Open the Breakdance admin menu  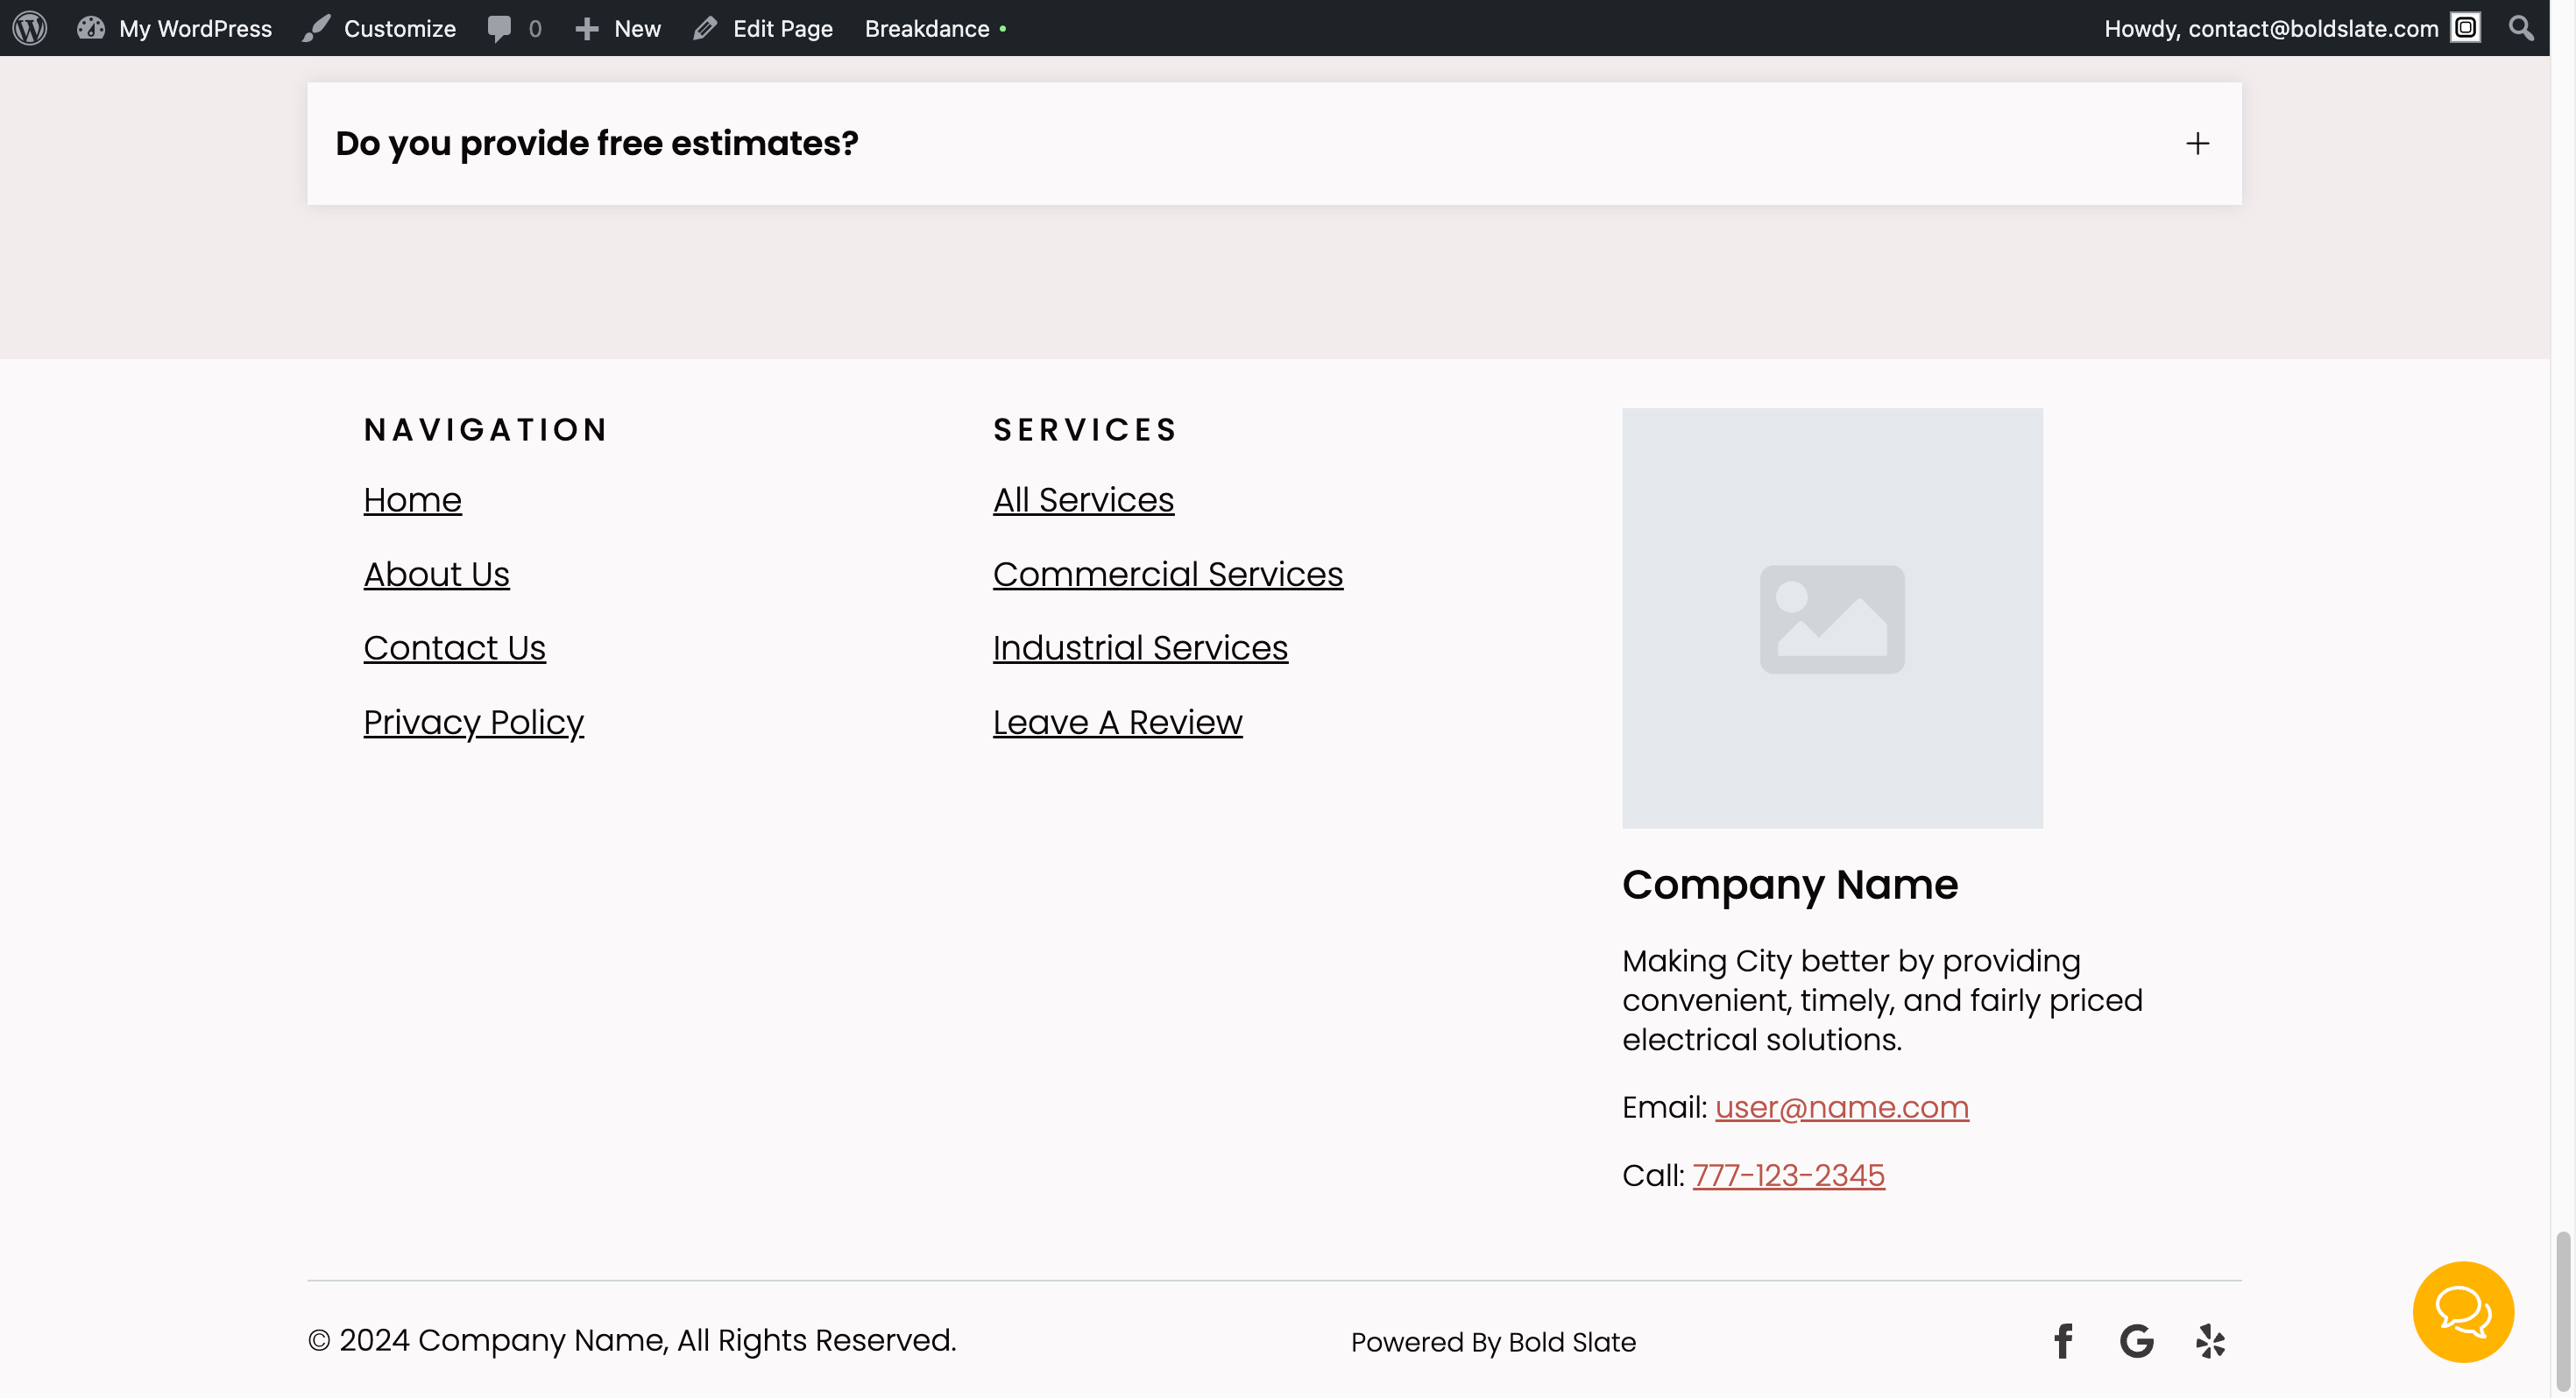pos(927,28)
